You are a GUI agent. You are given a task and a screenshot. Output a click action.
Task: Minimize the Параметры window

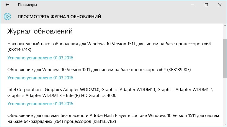193,5
